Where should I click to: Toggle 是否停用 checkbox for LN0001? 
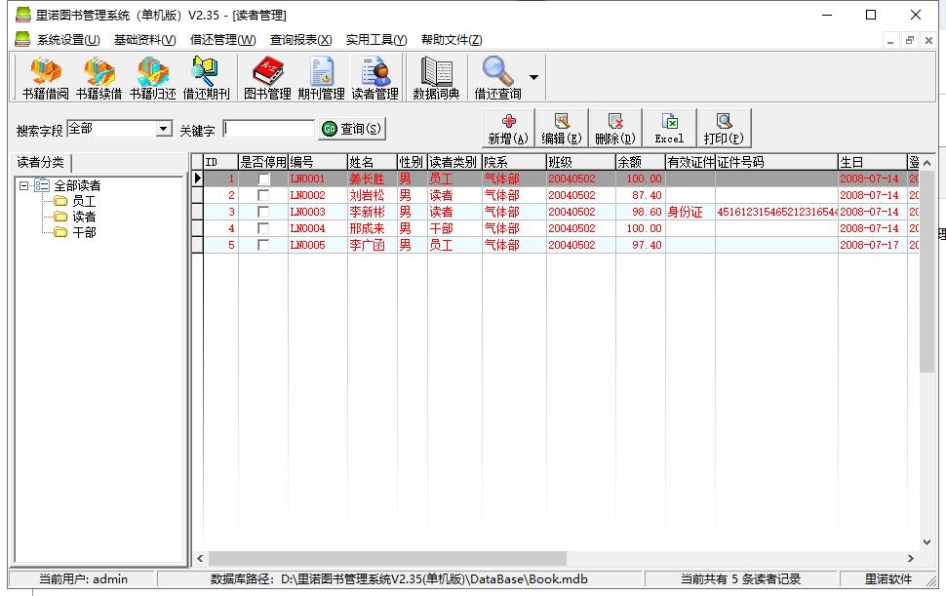pyautogui.click(x=263, y=179)
